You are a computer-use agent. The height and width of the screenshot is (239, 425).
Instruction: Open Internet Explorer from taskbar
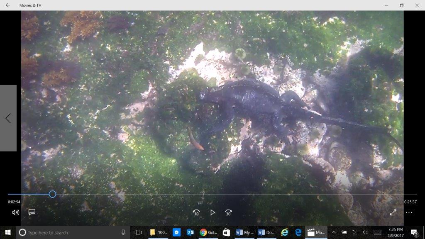pos(284,232)
